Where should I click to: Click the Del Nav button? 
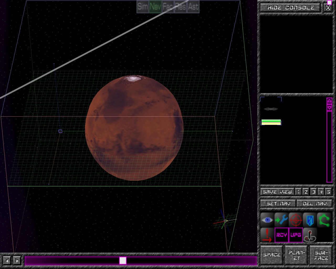tap(314, 203)
